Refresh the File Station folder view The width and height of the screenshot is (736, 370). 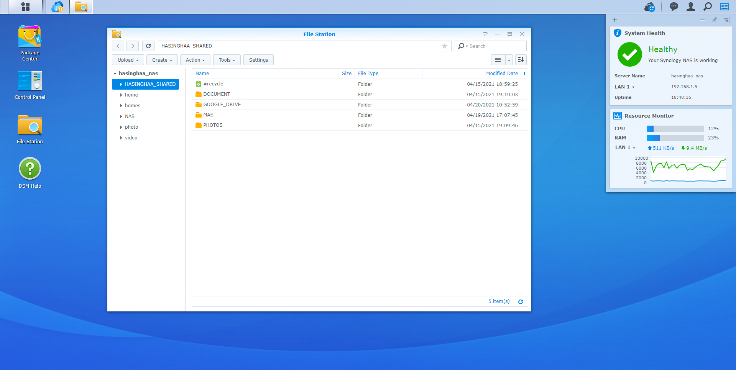tap(148, 46)
